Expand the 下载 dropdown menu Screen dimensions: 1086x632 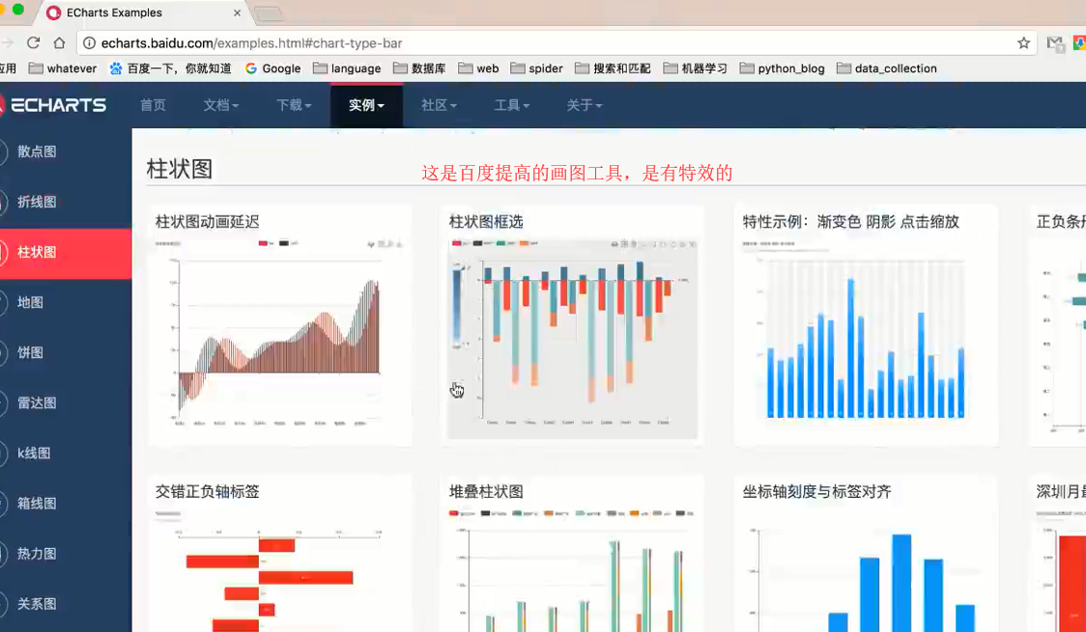(x=294, y=105)
